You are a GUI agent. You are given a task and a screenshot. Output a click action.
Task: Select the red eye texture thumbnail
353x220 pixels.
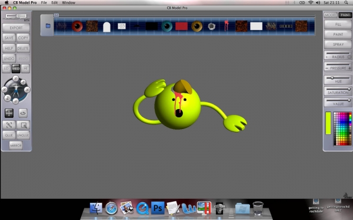(x=77, y=26)
